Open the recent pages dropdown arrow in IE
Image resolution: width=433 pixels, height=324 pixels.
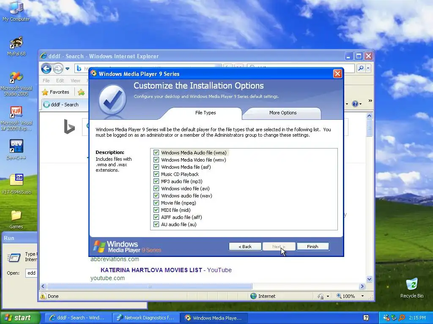67,69
